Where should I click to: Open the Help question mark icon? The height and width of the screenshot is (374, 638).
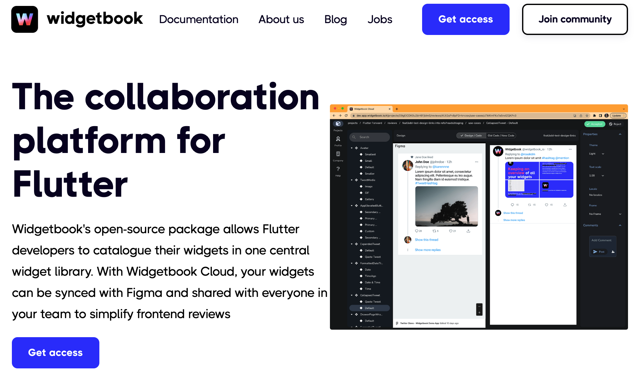point(338,169)
